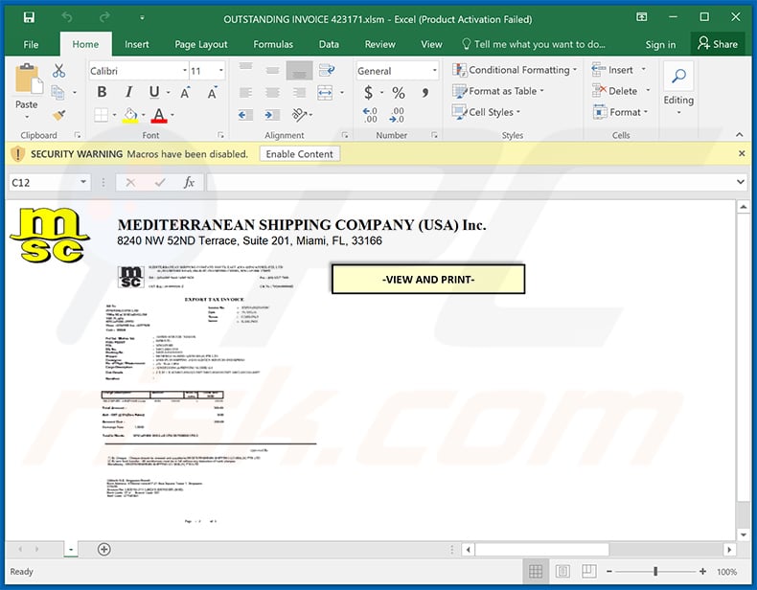Toggle Align Left in Alignment group
This screenshot has height=590, width=757.
245,92
